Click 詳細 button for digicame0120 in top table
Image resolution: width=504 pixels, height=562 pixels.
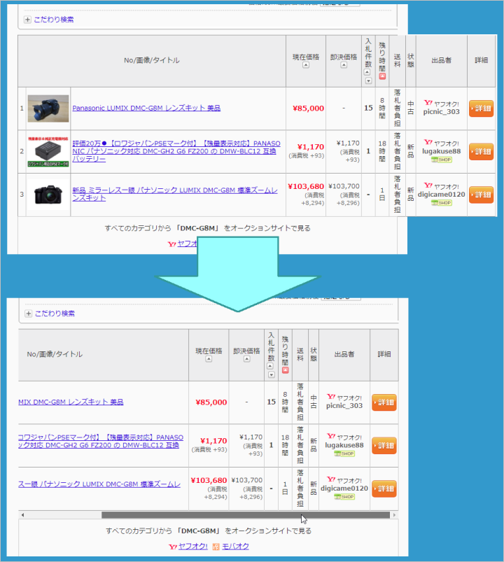click(482, 195)
